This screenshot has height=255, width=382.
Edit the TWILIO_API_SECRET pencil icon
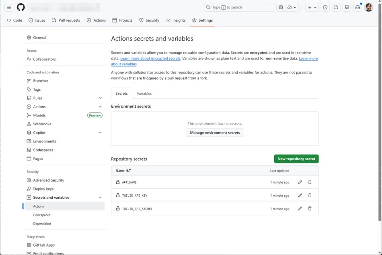[x=300, y=209]
